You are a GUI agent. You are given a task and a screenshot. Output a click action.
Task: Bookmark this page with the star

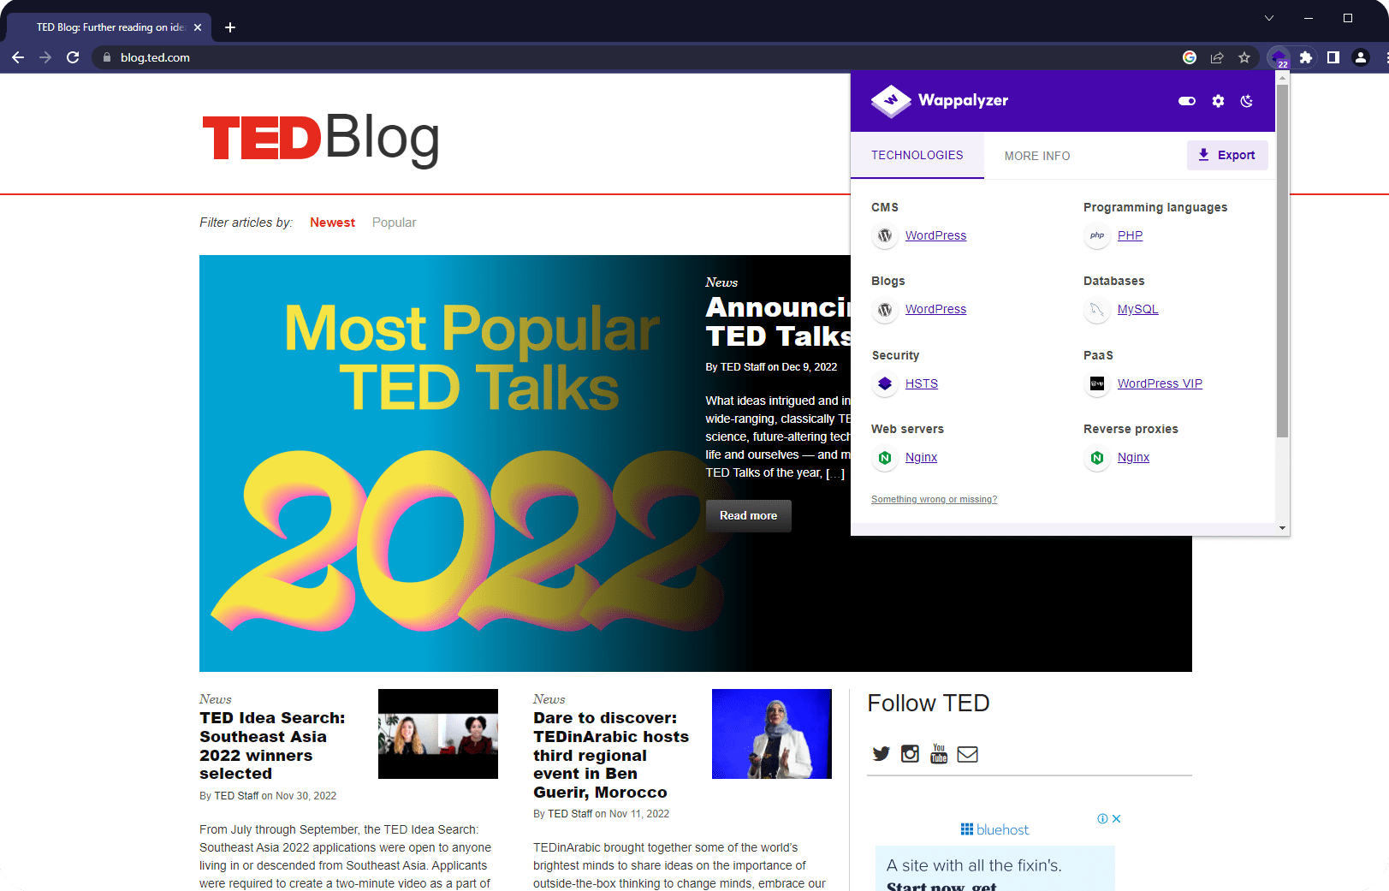1244,57
